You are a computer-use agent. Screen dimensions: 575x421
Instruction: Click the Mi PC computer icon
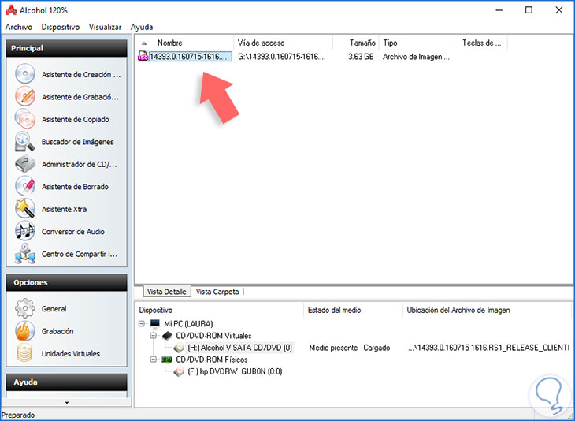[155, 323]
